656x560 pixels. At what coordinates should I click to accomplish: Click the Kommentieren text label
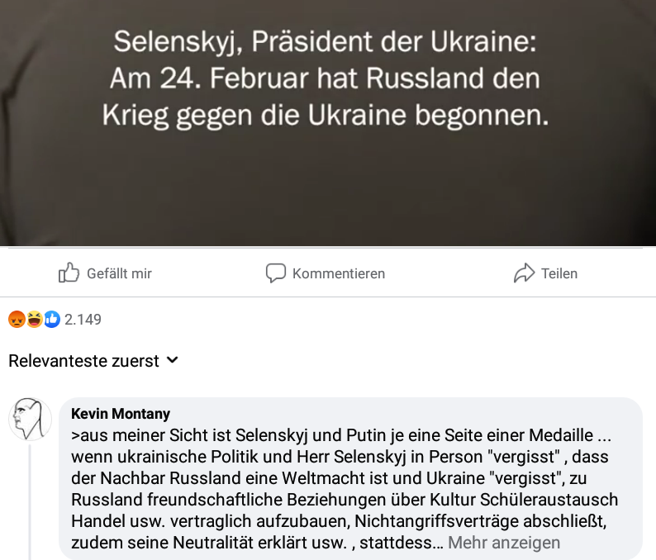[x=339, y=273]
